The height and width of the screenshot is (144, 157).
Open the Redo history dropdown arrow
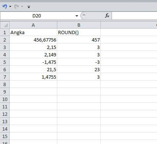[x=22, y=6]
